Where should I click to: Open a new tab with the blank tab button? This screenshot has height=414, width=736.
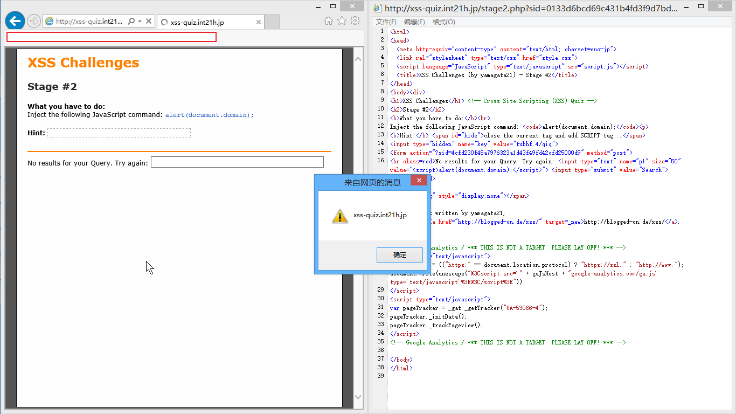(273, 22)
